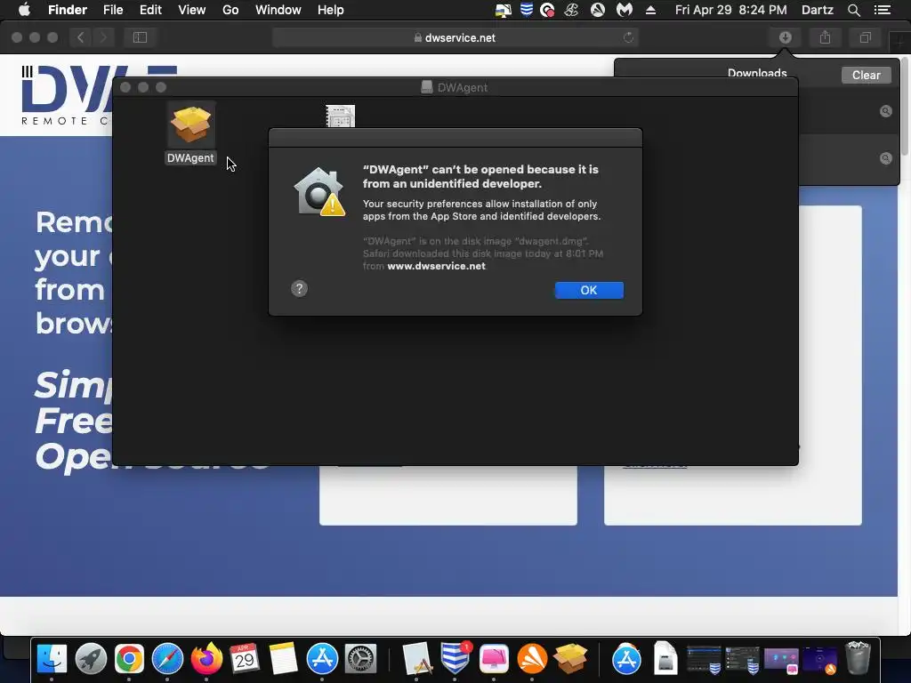
Task: Toggle the Safari Downloads toolbar button
Action: click(785, 37)
